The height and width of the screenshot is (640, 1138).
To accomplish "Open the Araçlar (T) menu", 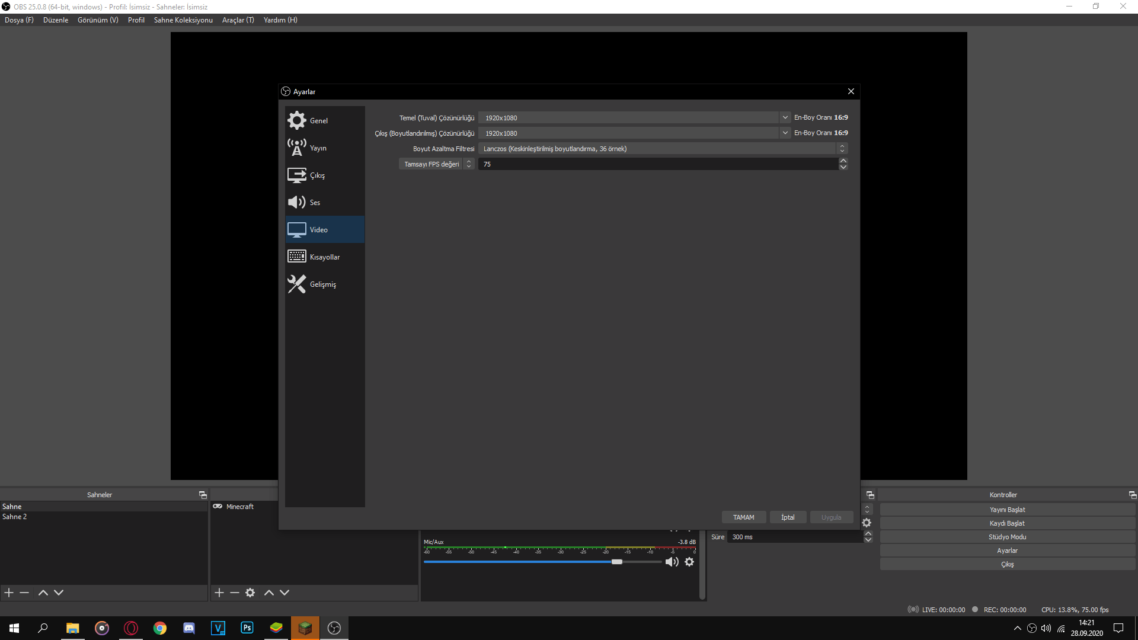I will point(238,20).
